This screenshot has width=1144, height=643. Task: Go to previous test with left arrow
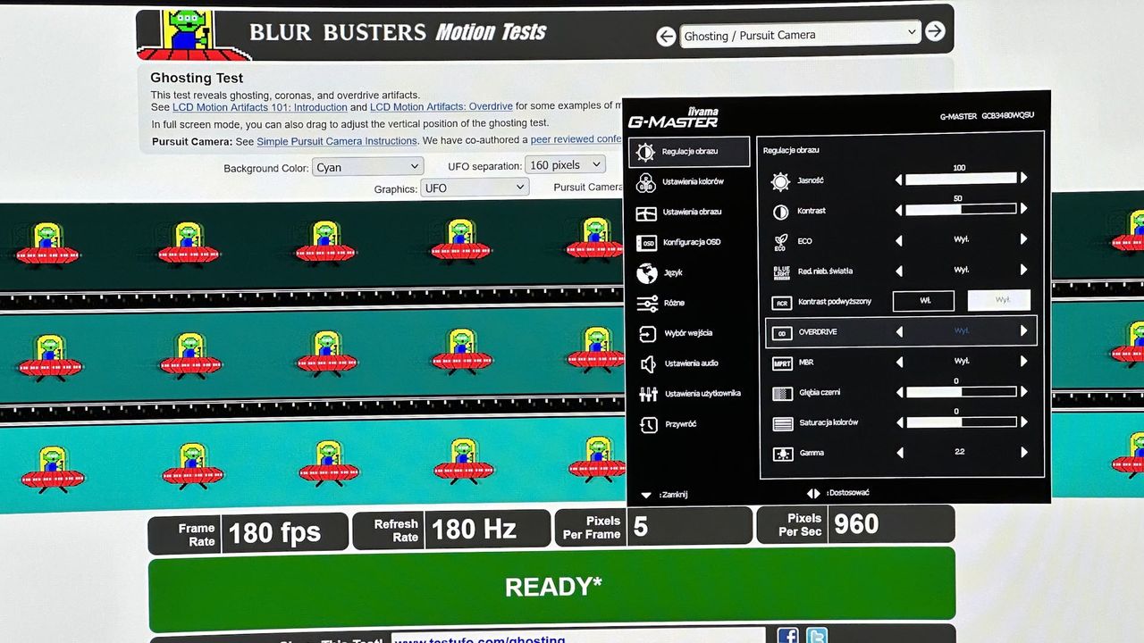pyautogui.click(x=666, y=37)
